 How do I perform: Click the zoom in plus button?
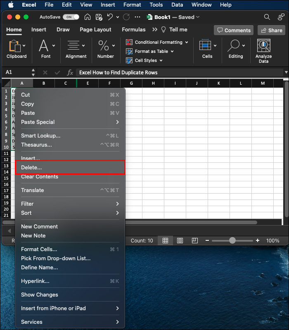tap(258, 240)
